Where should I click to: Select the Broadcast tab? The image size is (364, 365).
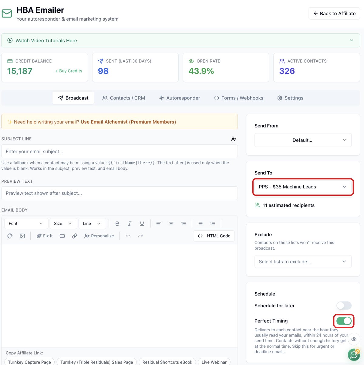tap(73, 98)
